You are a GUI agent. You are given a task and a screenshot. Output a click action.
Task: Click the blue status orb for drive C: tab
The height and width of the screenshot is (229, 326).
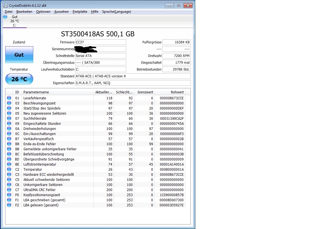point(5,17)
